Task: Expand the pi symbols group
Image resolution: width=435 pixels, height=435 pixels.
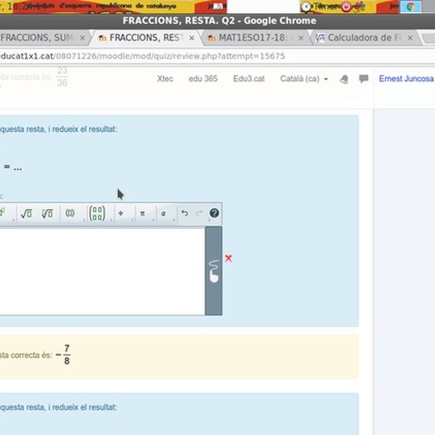Action: tap(142, 213)
